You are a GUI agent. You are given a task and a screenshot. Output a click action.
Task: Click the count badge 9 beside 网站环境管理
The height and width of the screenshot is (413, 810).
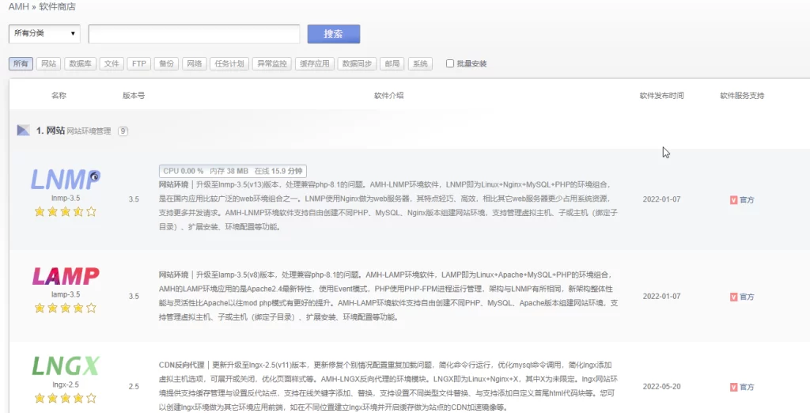[123, 131]
